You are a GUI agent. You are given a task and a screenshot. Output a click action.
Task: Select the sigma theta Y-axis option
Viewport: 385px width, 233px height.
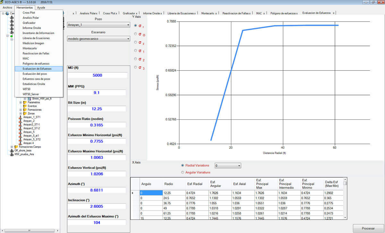pyautogui.click(x=136, y=34)
